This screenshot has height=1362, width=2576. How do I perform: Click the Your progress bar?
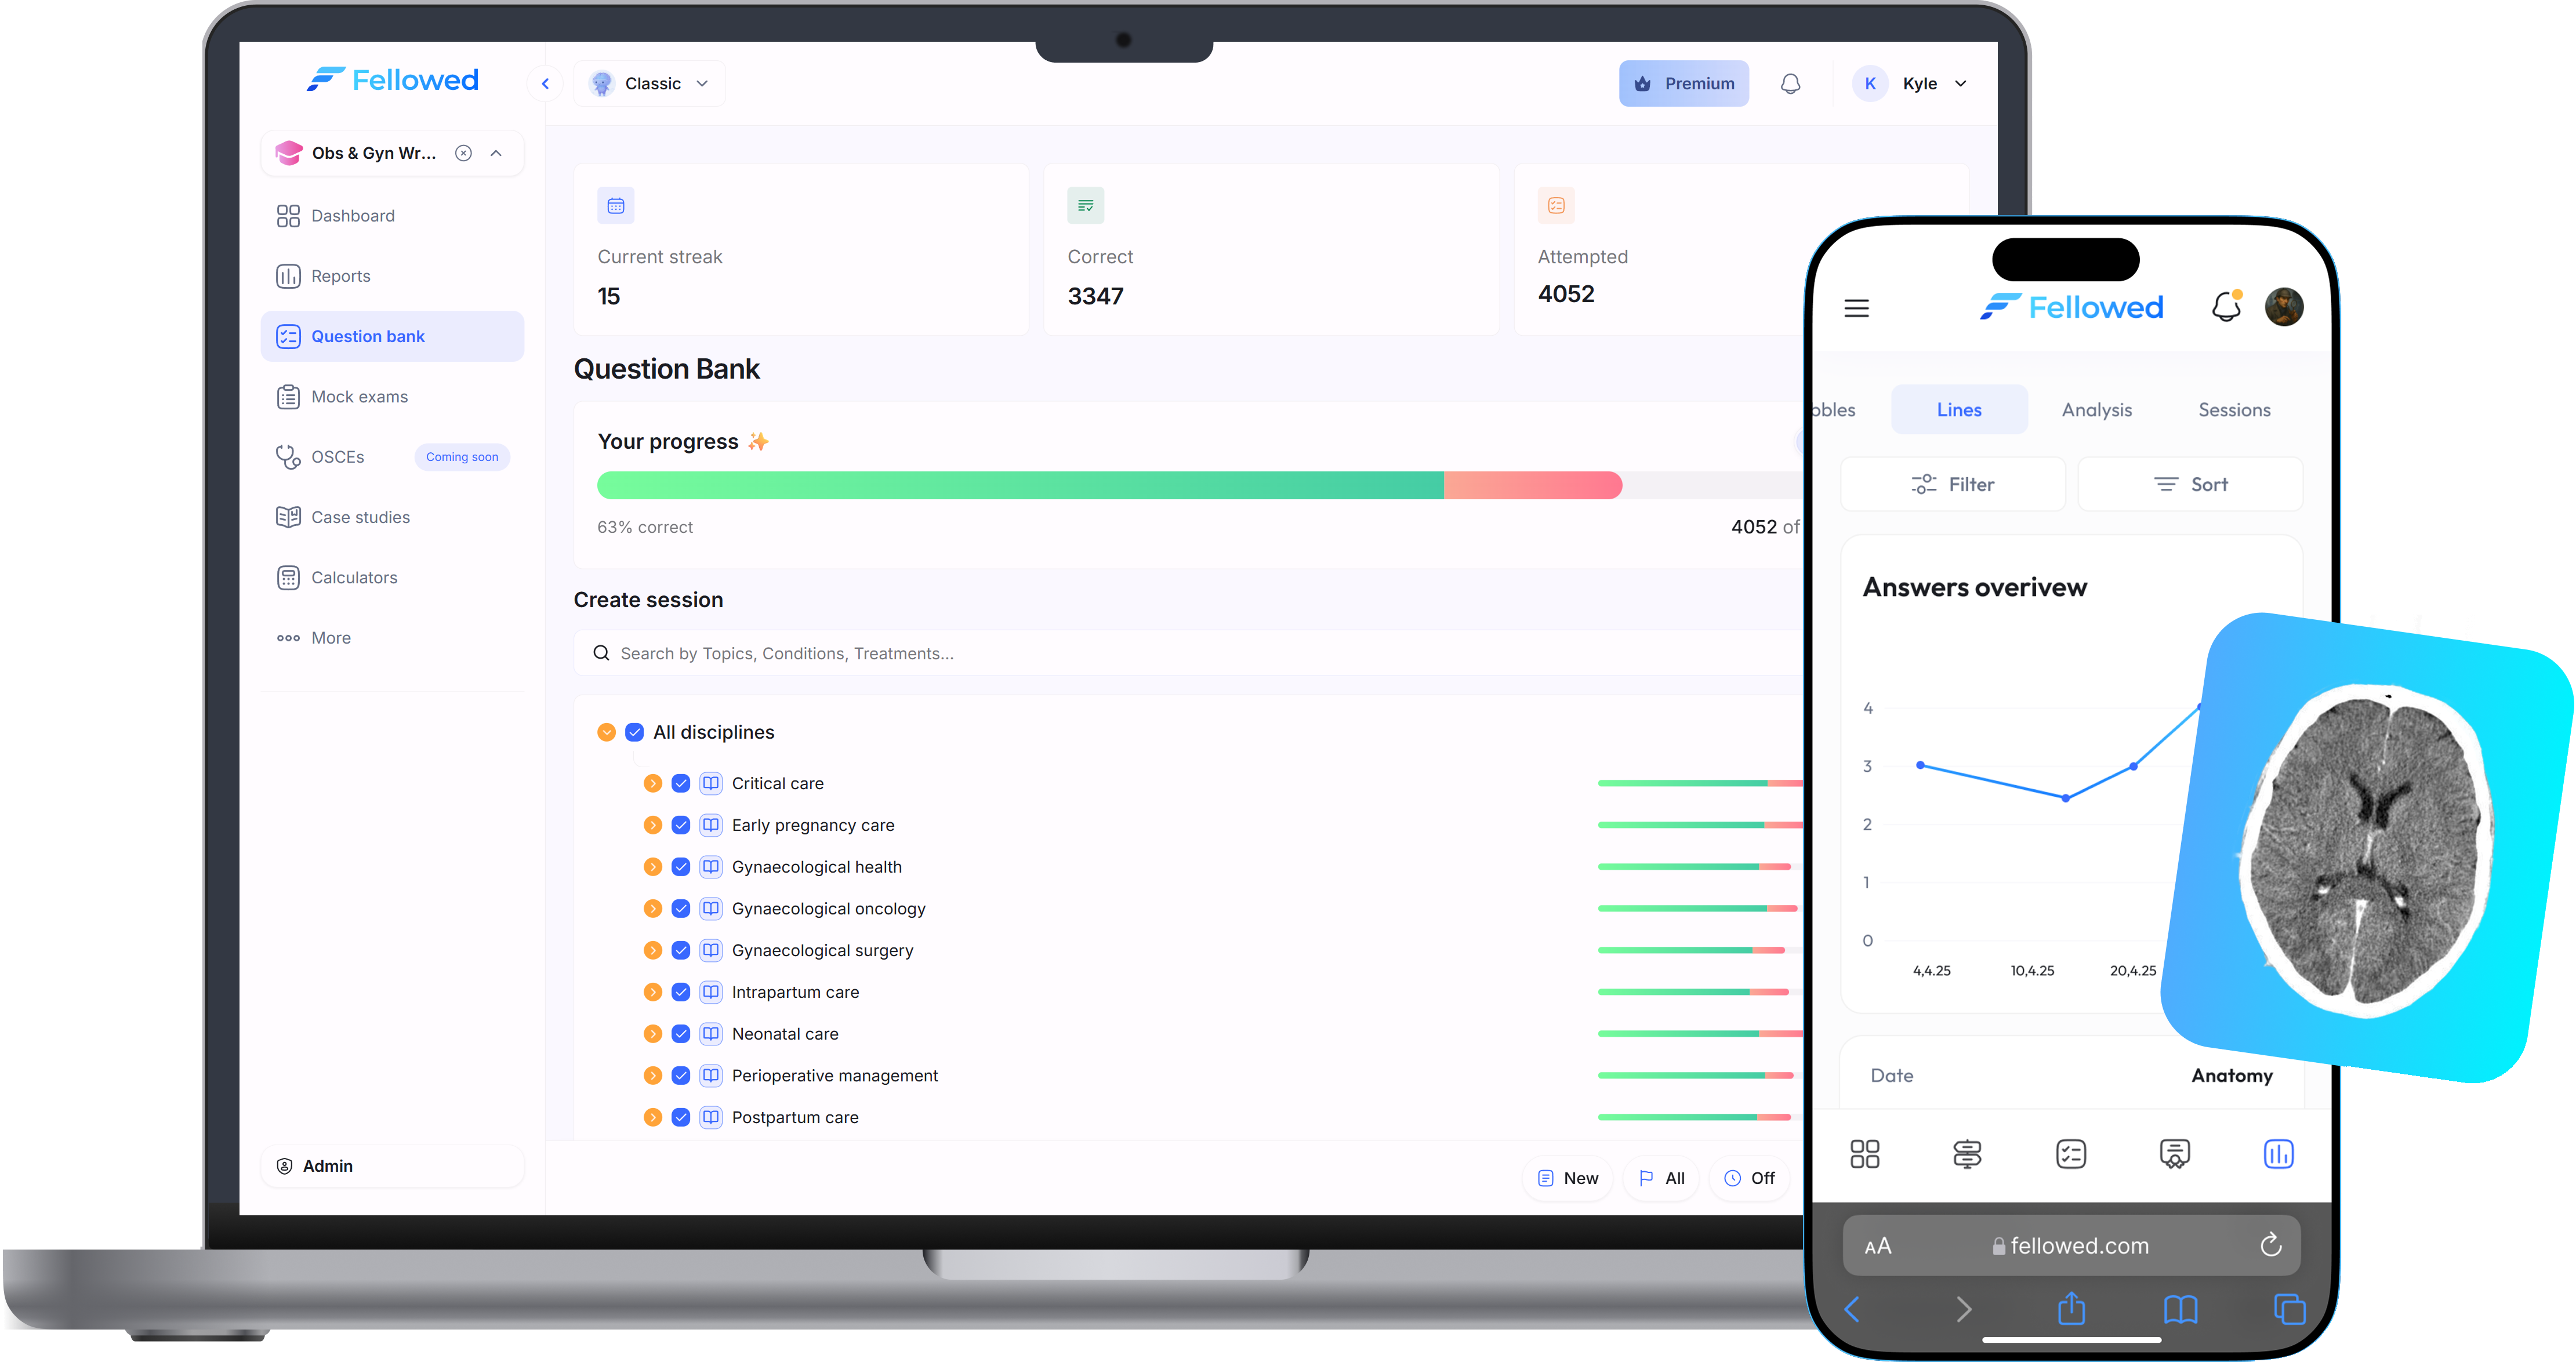(x=1200, y=486)
